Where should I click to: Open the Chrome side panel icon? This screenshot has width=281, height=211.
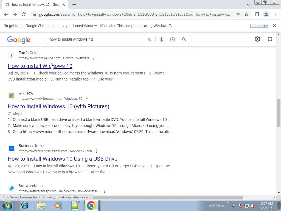point(257,14)
